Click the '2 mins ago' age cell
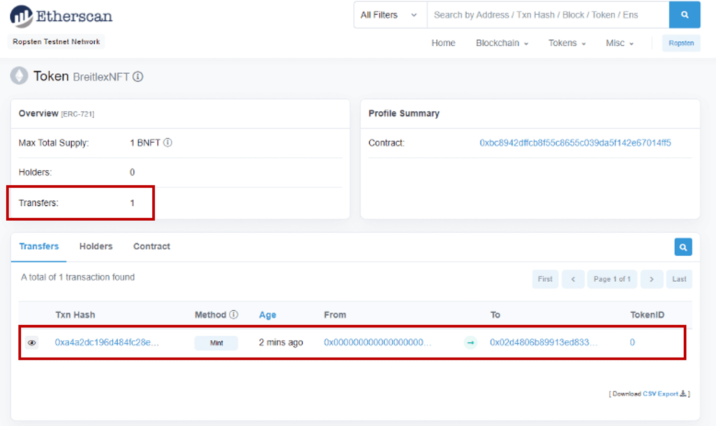Viewport: 716px width, 426px height. click(x=281, y=342)
